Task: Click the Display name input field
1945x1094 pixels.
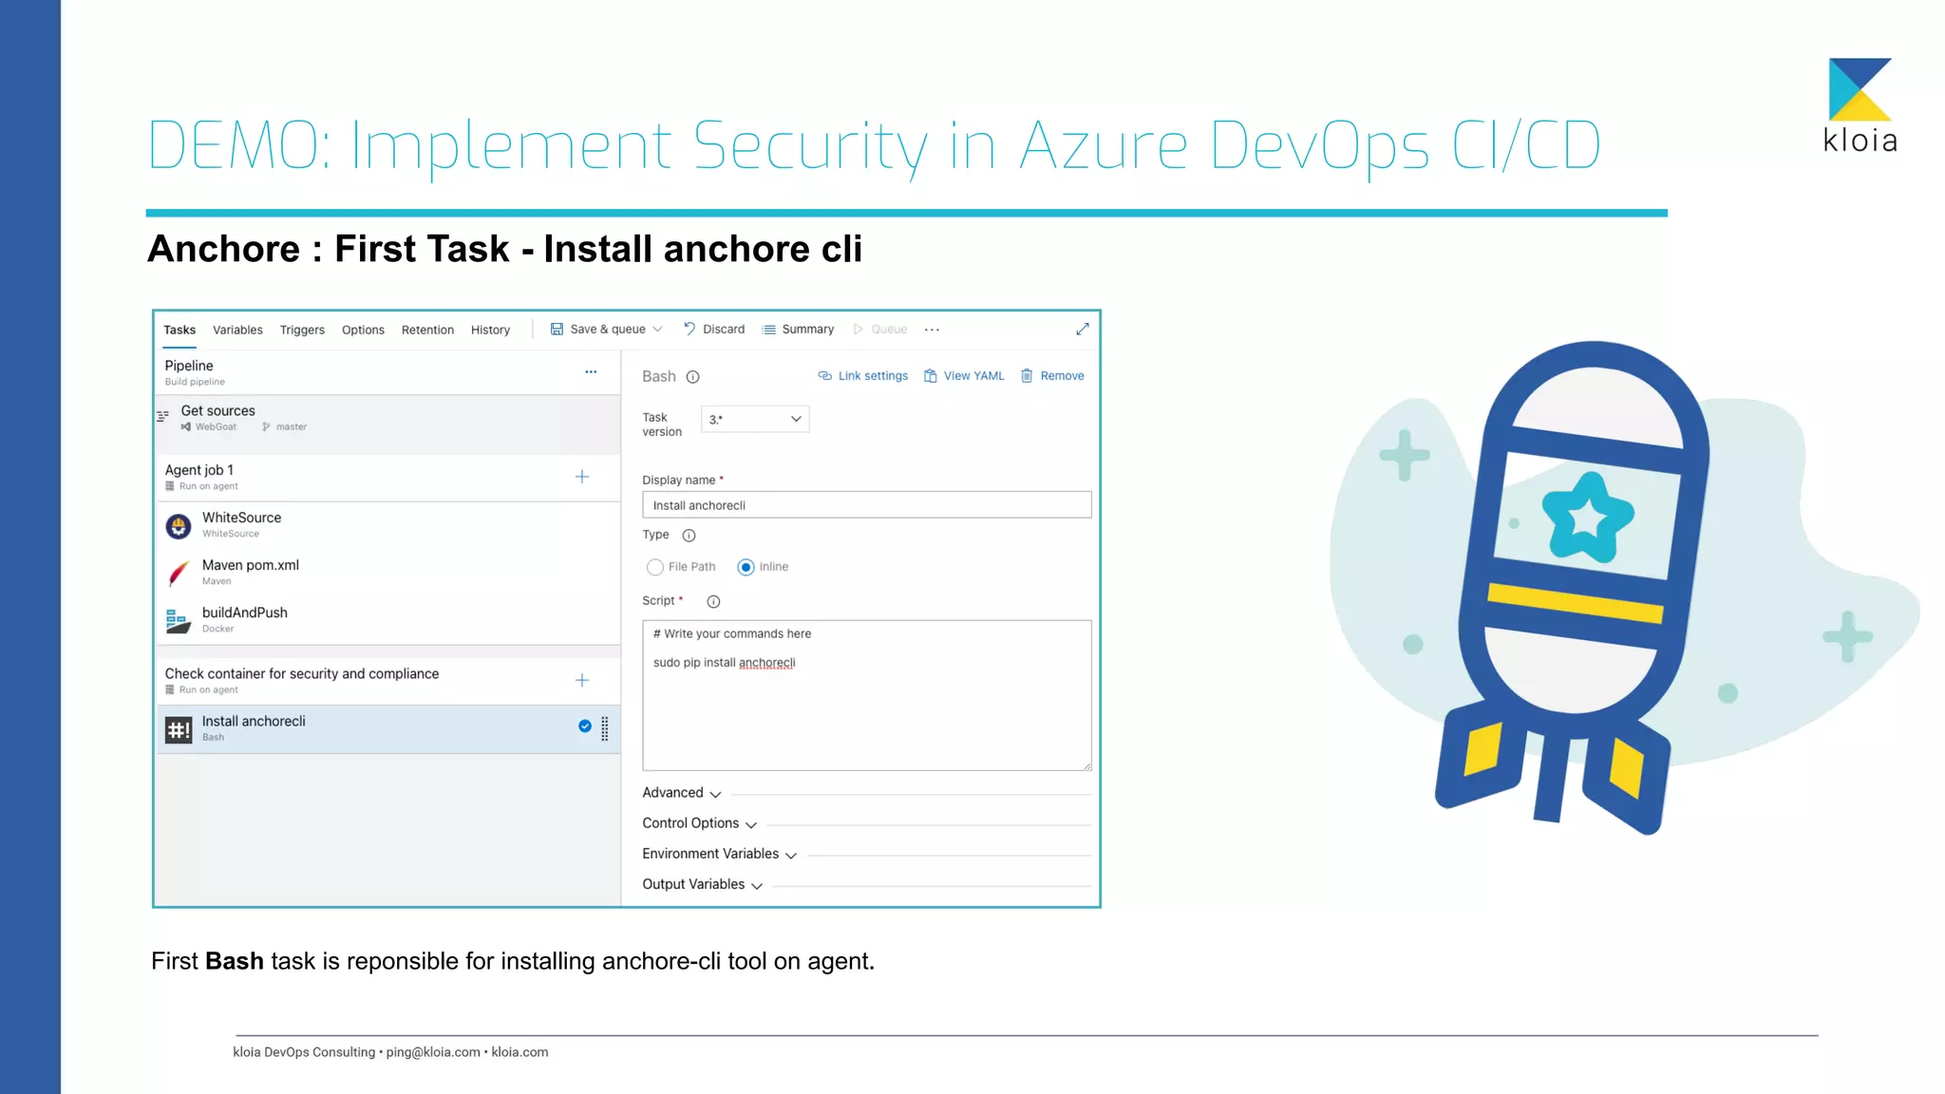Action: (867, 505)
